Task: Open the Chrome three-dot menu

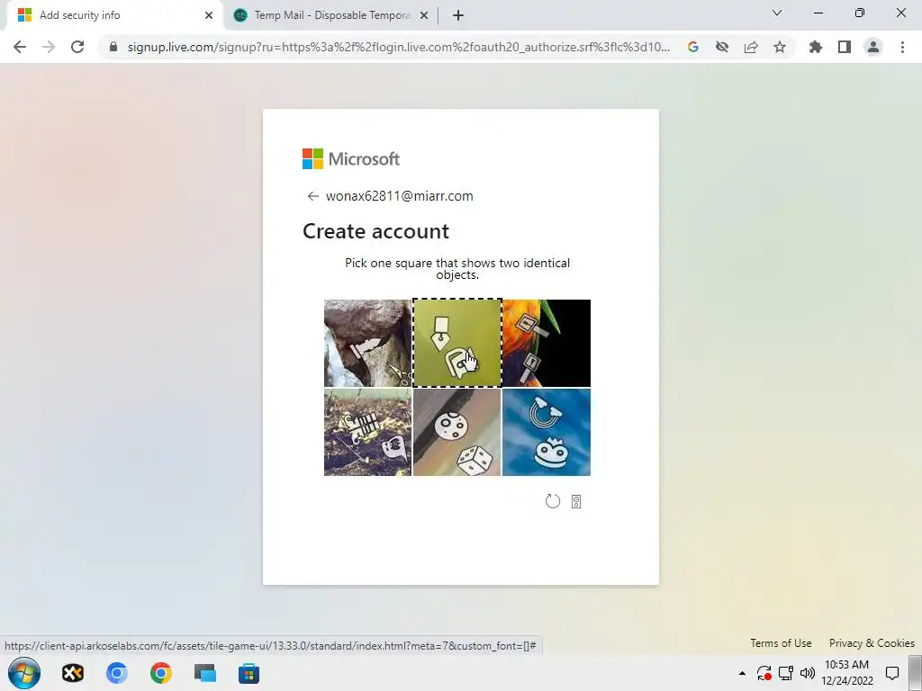Action: (x=902, y=47)
